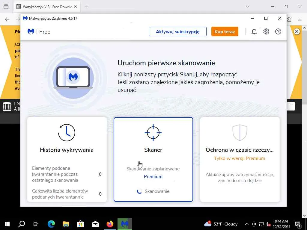Click the Uruchom pierwsze skanowanie heading
The image size is (307, 230).
[166, 63]
